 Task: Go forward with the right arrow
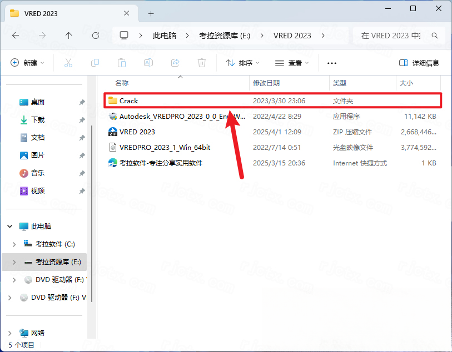[x=42, y=36]
